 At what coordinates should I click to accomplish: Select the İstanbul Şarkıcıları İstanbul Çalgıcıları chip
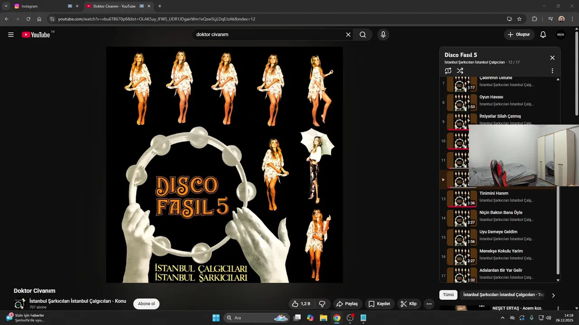pyautogui.click(x=503, y=295)
